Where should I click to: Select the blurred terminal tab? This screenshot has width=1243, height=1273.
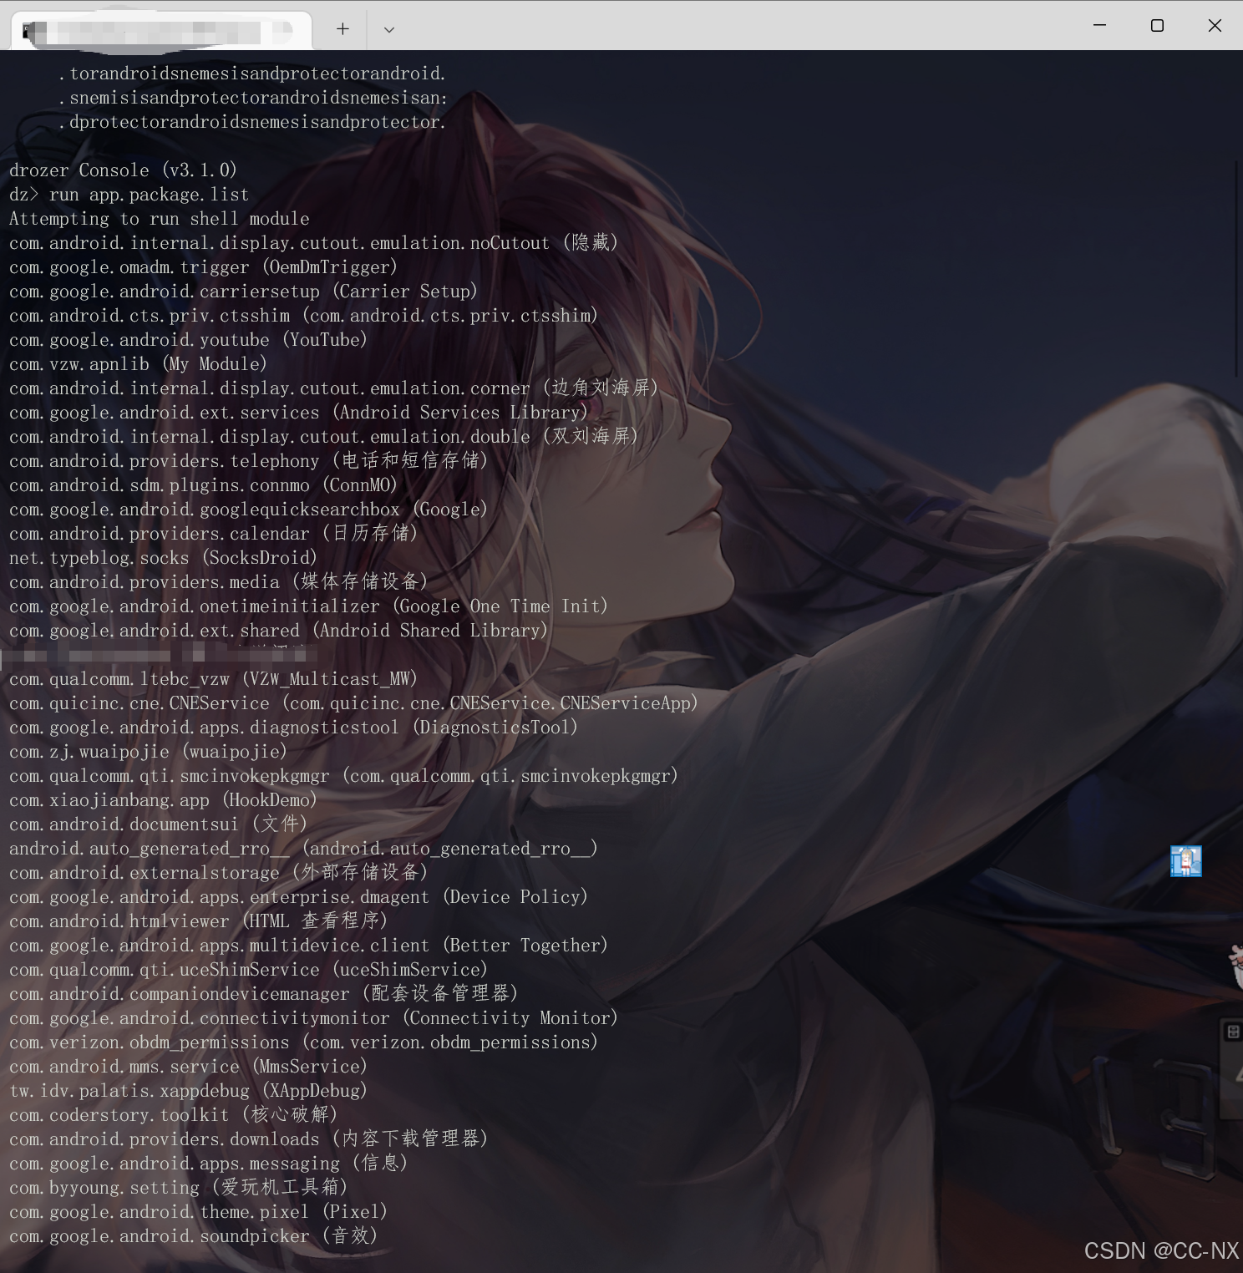[161, 31]
